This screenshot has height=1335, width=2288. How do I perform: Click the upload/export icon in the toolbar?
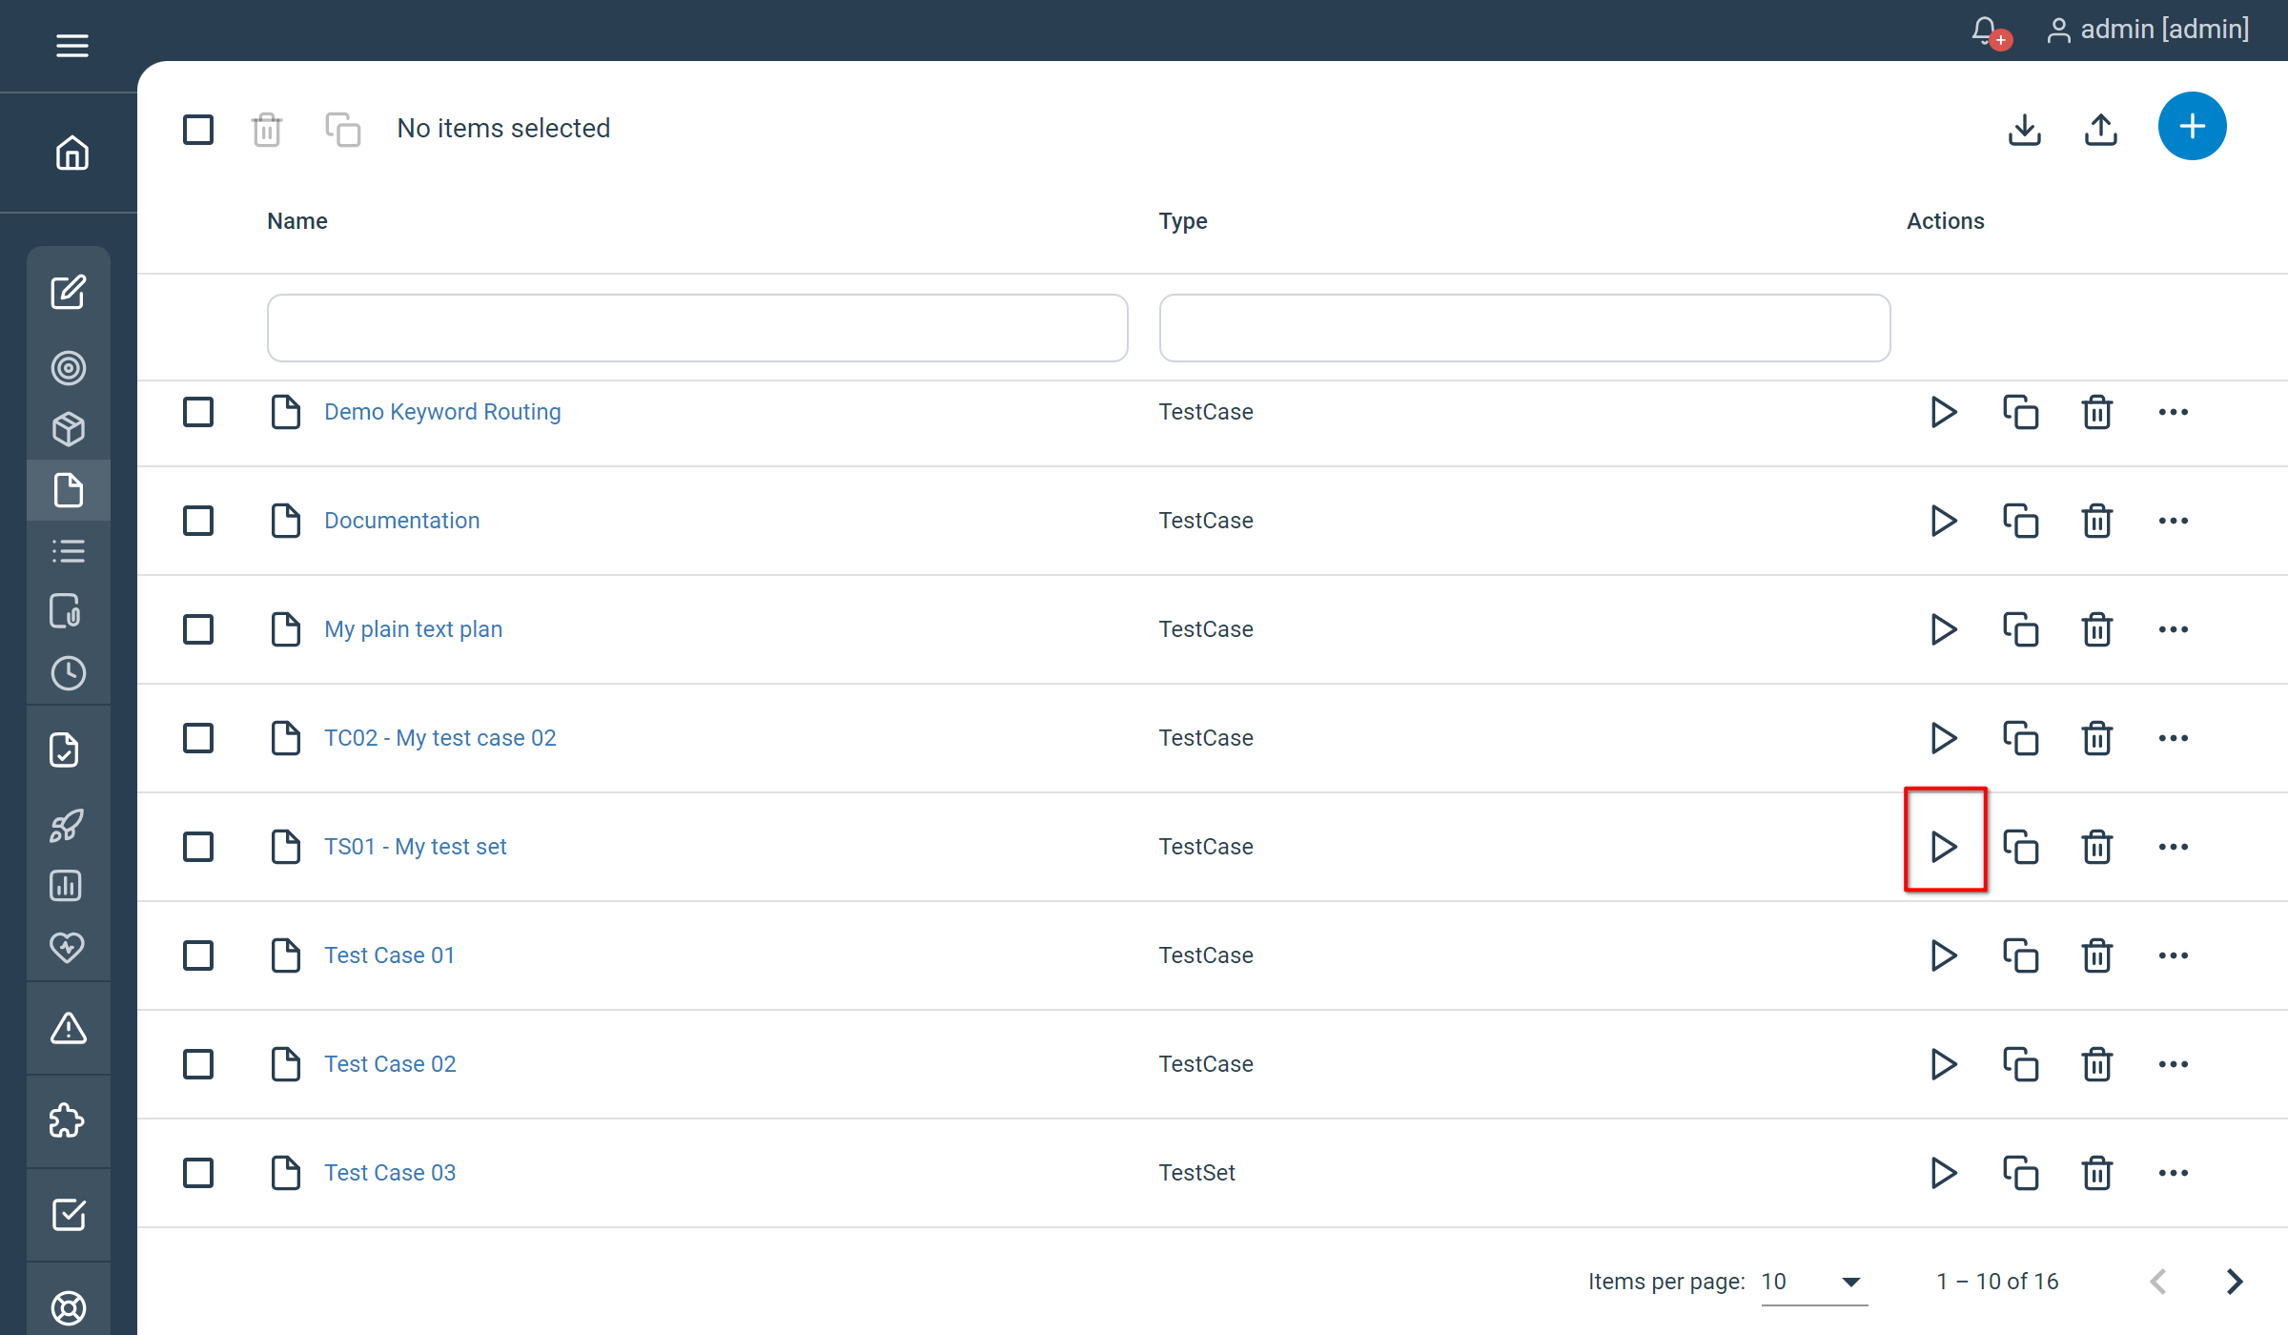coord(2100,129)
